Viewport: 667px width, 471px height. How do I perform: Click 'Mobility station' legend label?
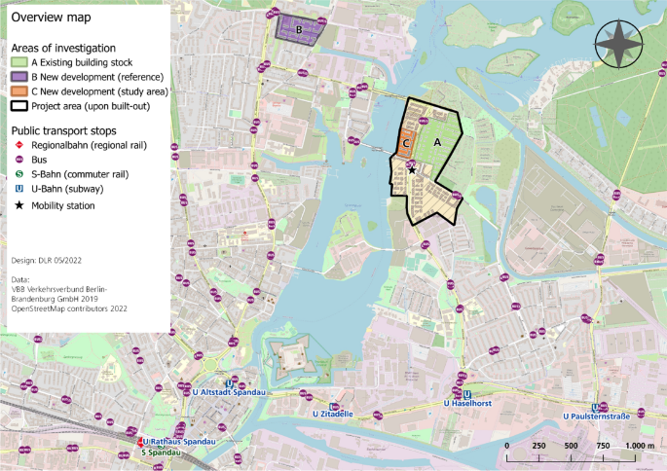[63, 205]
